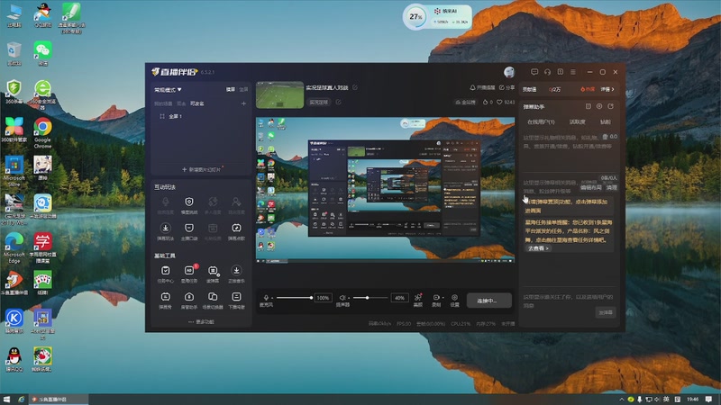Viewport: 721px width, 405px height.
Task: Click the 新增图片幻灯片 add button
Action: coord(201,169)
